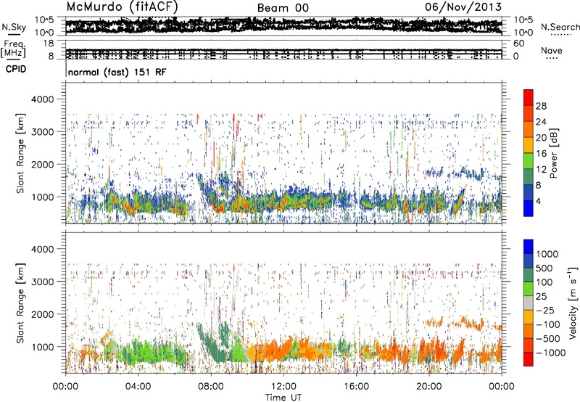The image size is (580, 402).
Task: Select the Time UT axis label
Action: click(283, 398)
